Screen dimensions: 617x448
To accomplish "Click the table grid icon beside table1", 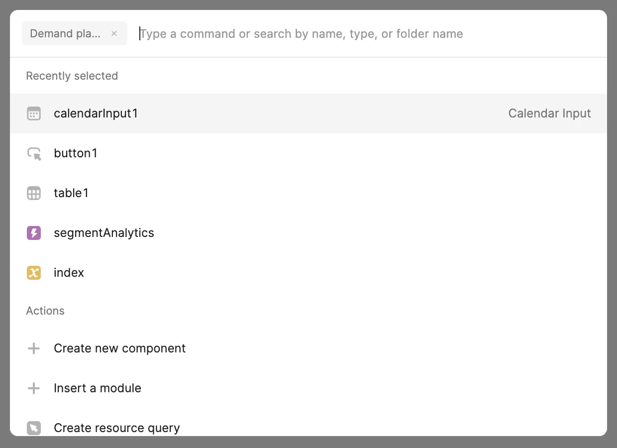I will click(33, 193).
